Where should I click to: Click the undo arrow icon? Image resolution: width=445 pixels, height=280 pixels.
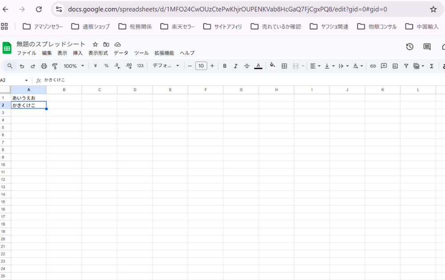(x=22, y=66)
